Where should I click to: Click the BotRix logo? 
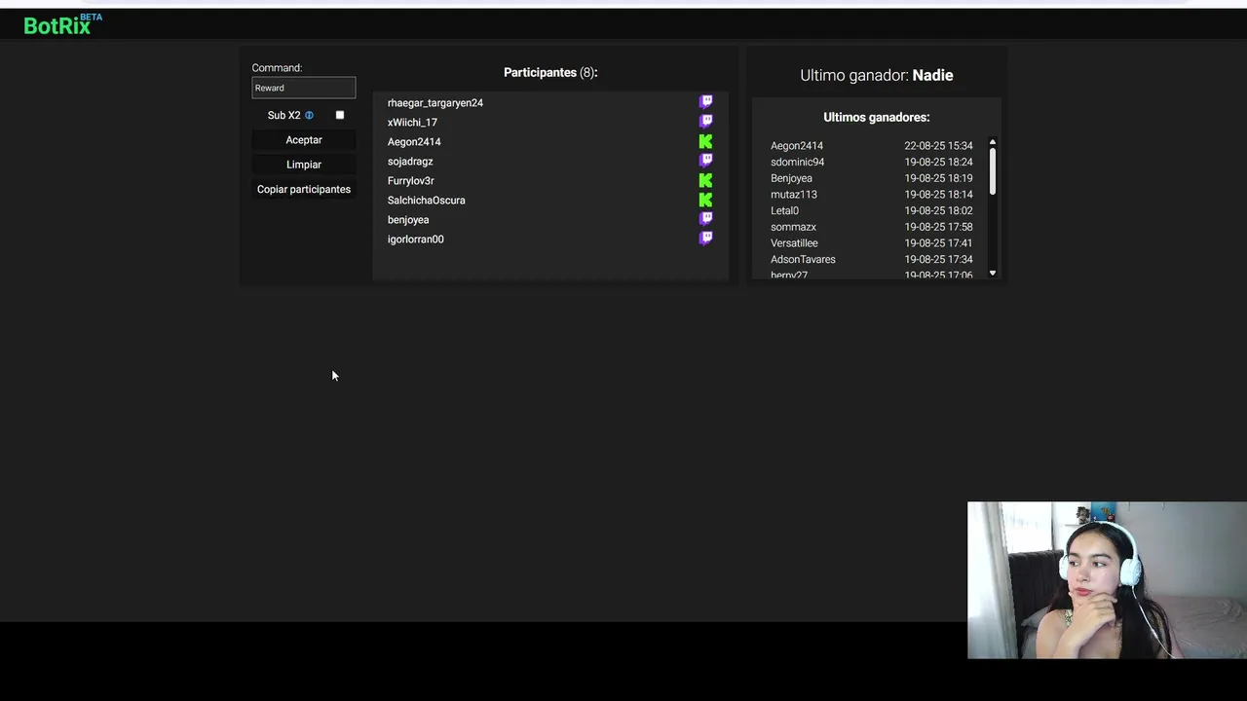pyautogui.click(x=62, y=24)
